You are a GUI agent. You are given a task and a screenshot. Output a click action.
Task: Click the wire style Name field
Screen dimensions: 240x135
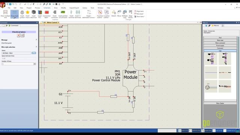[x=16, y=53]
